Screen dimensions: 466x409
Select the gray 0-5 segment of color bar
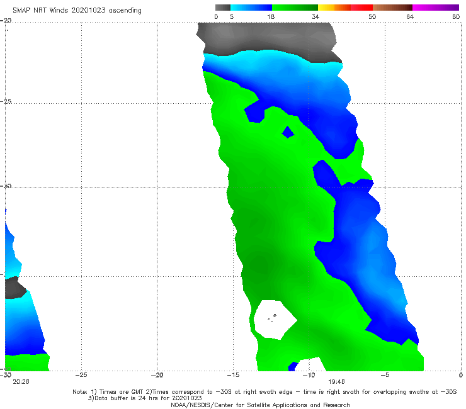pyautogui.click(x=222, y=8)
